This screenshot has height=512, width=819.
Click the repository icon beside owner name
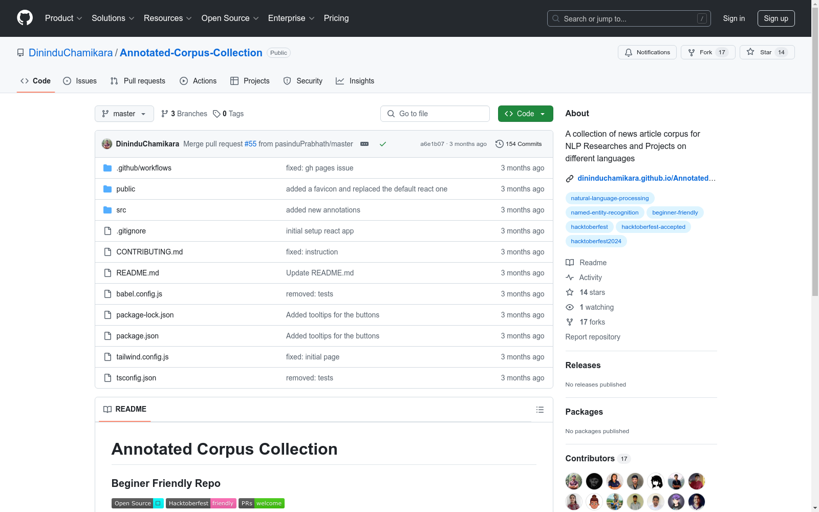20,53
